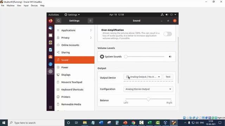Click the Windows search box

[36, 123]
